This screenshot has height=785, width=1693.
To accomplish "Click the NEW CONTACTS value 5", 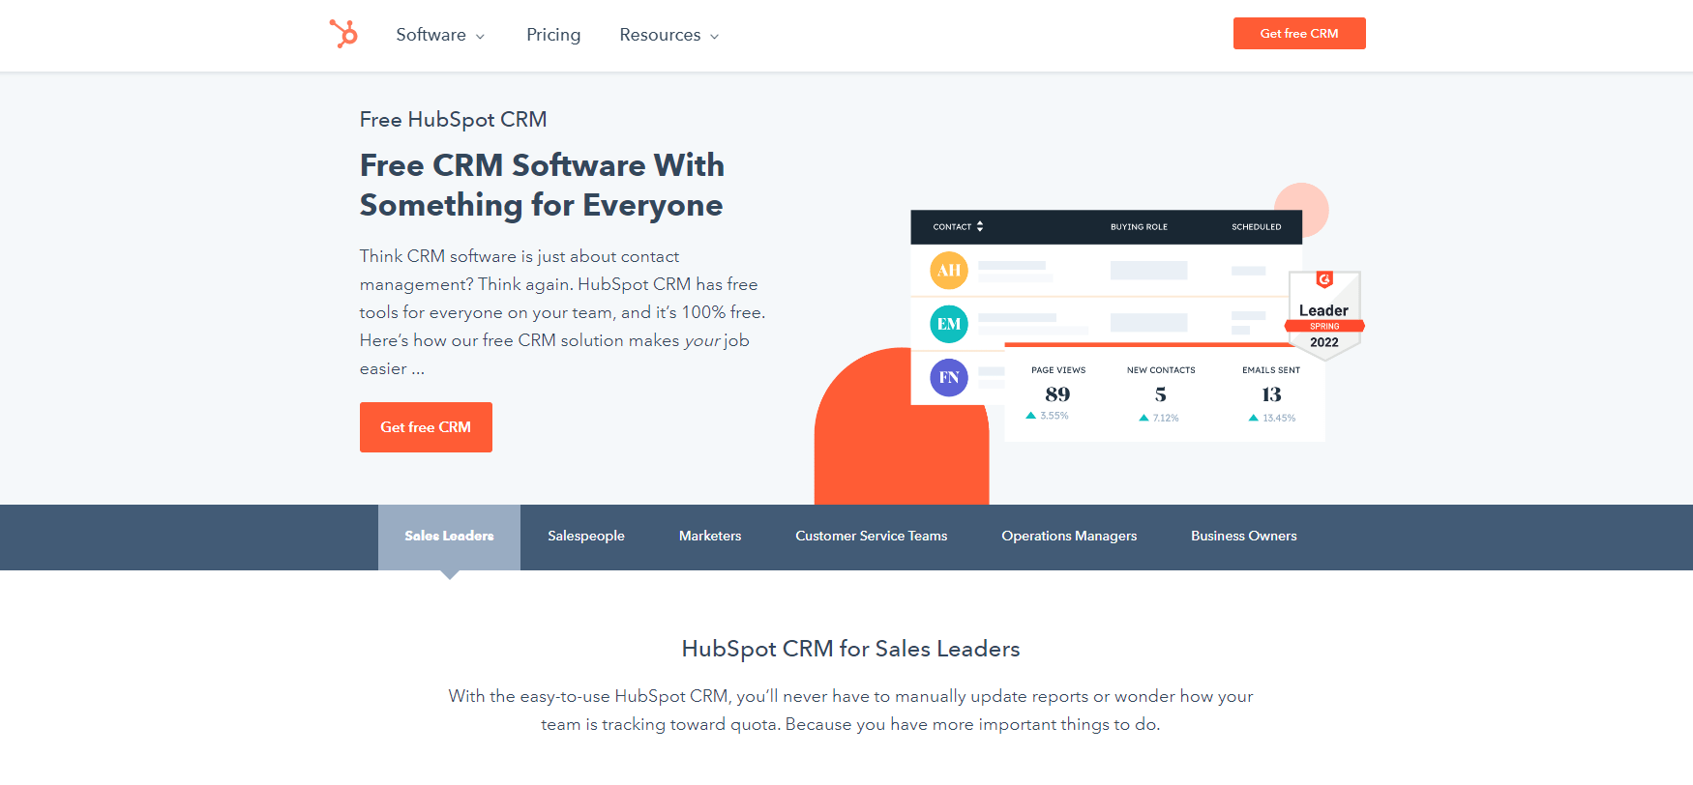I will pos(1161,394).
